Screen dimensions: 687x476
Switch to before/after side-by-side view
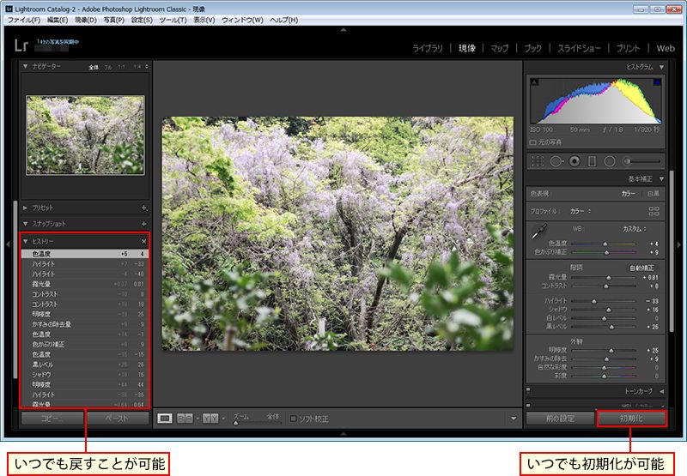[185, 419]
